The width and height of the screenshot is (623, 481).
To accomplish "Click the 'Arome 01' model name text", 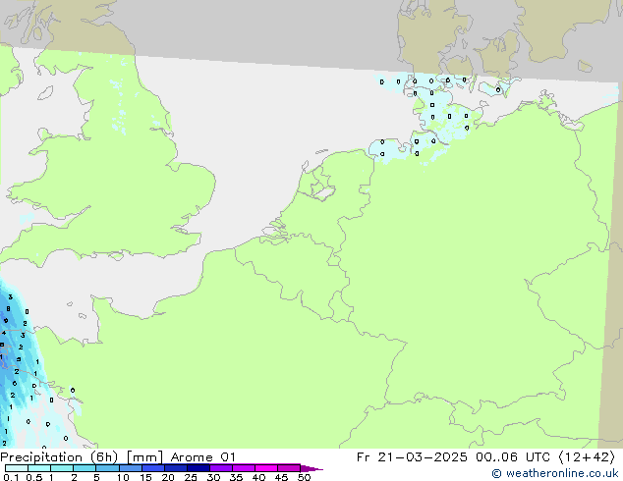I will 203,457.
